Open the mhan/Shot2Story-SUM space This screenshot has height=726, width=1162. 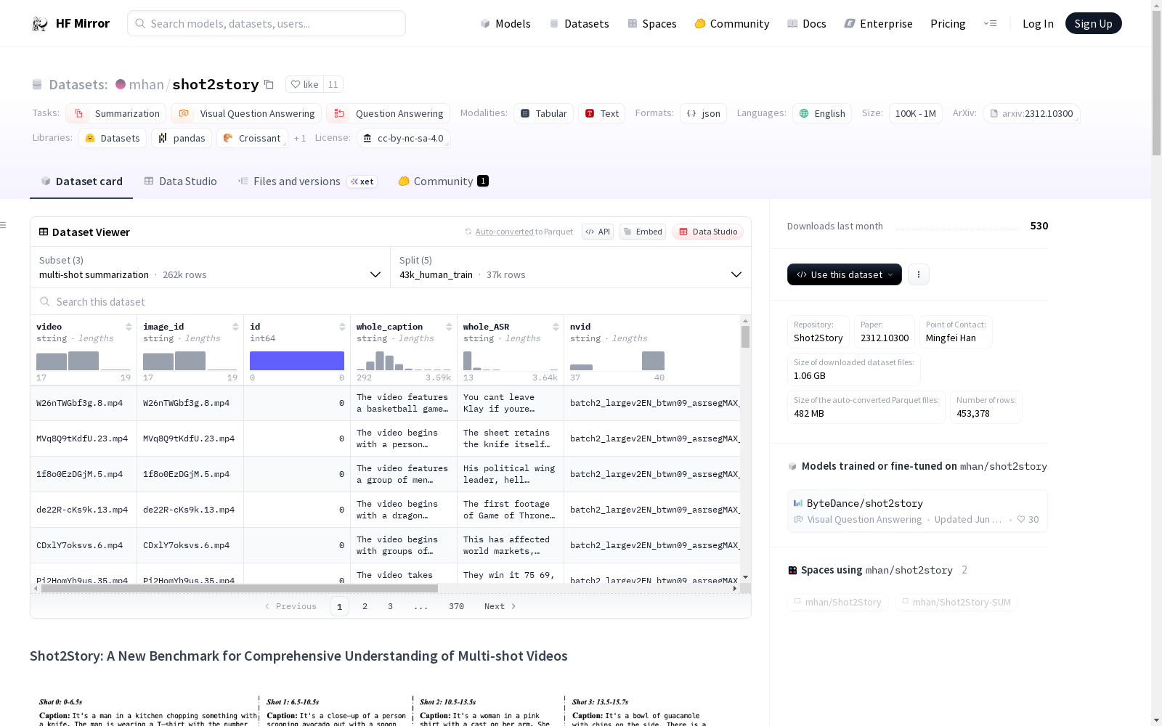click(956, 602)
